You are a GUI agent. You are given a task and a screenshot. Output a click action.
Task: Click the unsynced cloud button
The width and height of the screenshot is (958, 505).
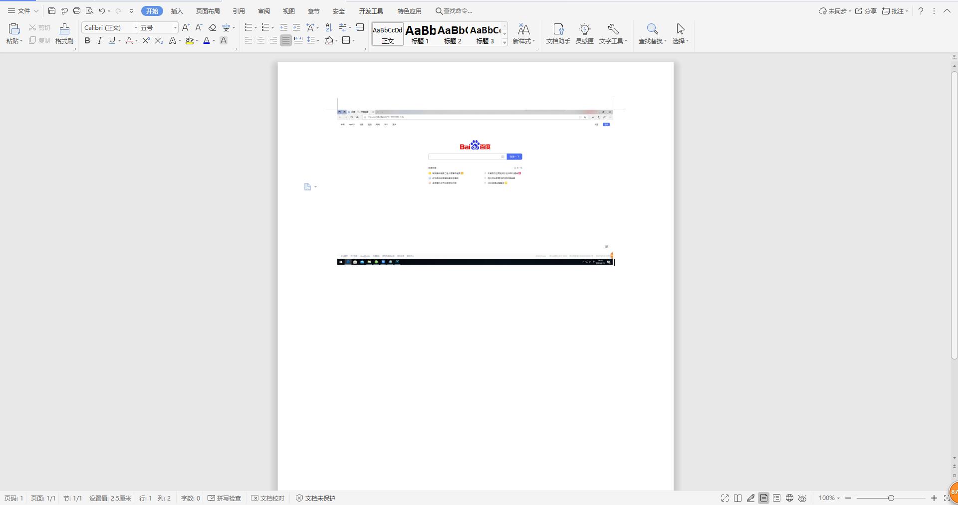pyautogui.click(x=835, y=11)
